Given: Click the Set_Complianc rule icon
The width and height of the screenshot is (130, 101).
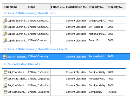Looking at the screenshot, I should [x=5, y=92].
